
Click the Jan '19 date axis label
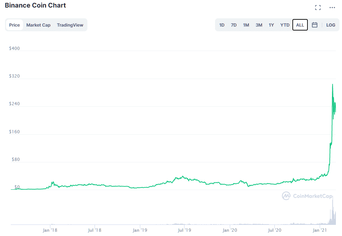(x=140, y=230)
